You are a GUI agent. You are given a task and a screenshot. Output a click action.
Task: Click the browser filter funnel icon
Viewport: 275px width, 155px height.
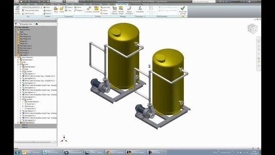pos(16,24)
